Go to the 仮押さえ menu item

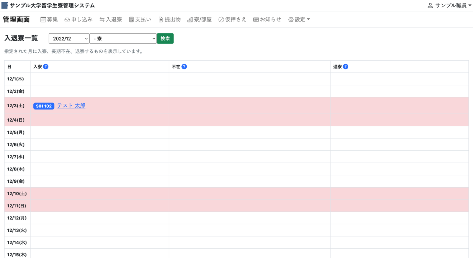[x=232, y=19]
